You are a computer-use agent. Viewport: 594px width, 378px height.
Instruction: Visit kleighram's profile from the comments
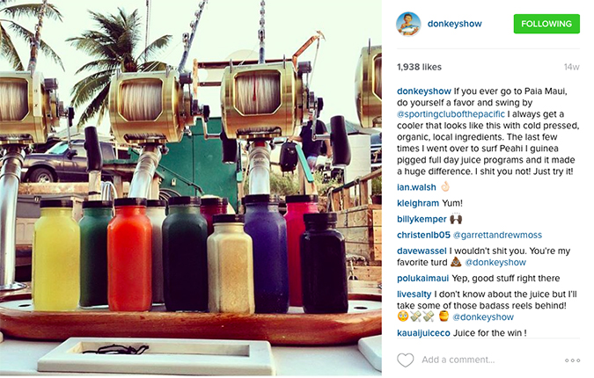(x=418, y=203)
